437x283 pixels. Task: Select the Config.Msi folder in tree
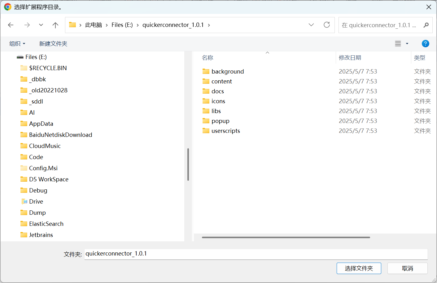coord(43,168)
